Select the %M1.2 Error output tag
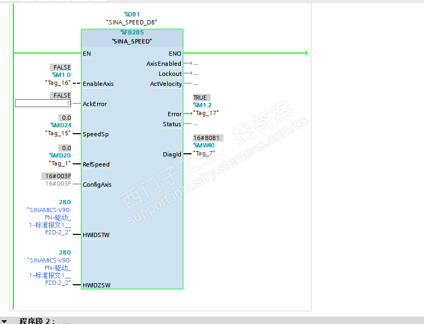Image resolution: width=424 pixels, height=324 pixels. click(x=203, y=105)
